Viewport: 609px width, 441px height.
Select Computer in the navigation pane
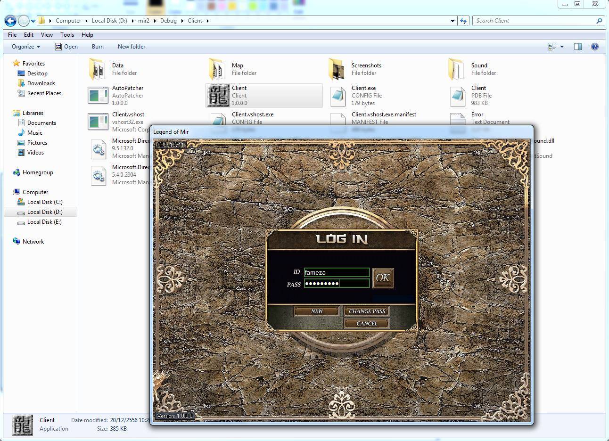click(35, 192)
